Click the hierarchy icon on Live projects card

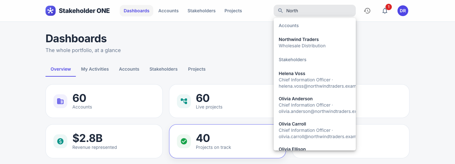[x=184, y=101]
